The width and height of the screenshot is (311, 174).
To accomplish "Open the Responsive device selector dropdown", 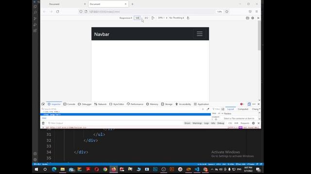I will pyautogui.click(x=125, y=18).
